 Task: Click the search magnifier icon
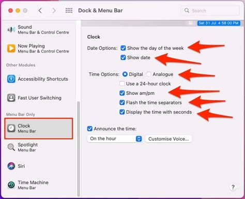pyautogui.click(x=187, y=10)
